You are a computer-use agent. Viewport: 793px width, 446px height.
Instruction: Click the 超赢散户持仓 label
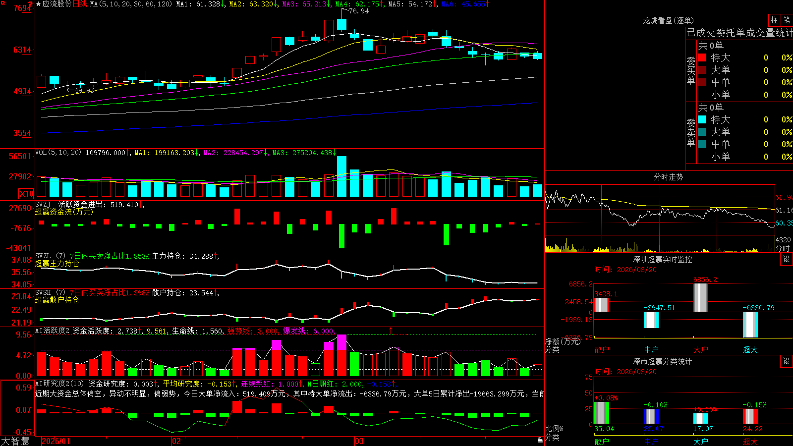pos(57,300)
